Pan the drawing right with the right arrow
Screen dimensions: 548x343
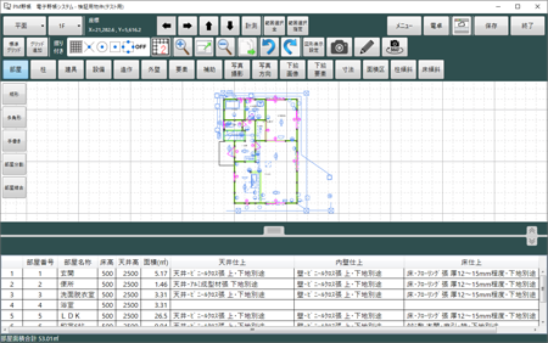tap(188, 26)
